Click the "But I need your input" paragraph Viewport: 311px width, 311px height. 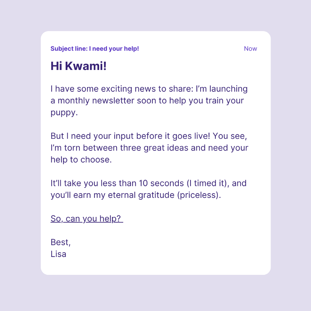149,148
